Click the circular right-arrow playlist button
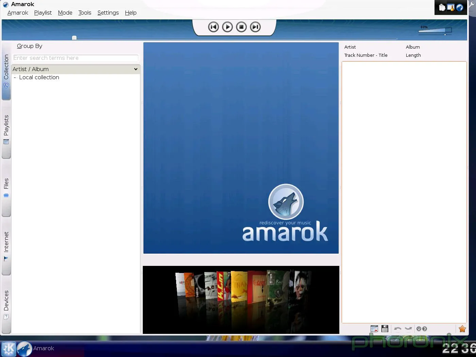476x357 pixels. click(x=425, y=329)
